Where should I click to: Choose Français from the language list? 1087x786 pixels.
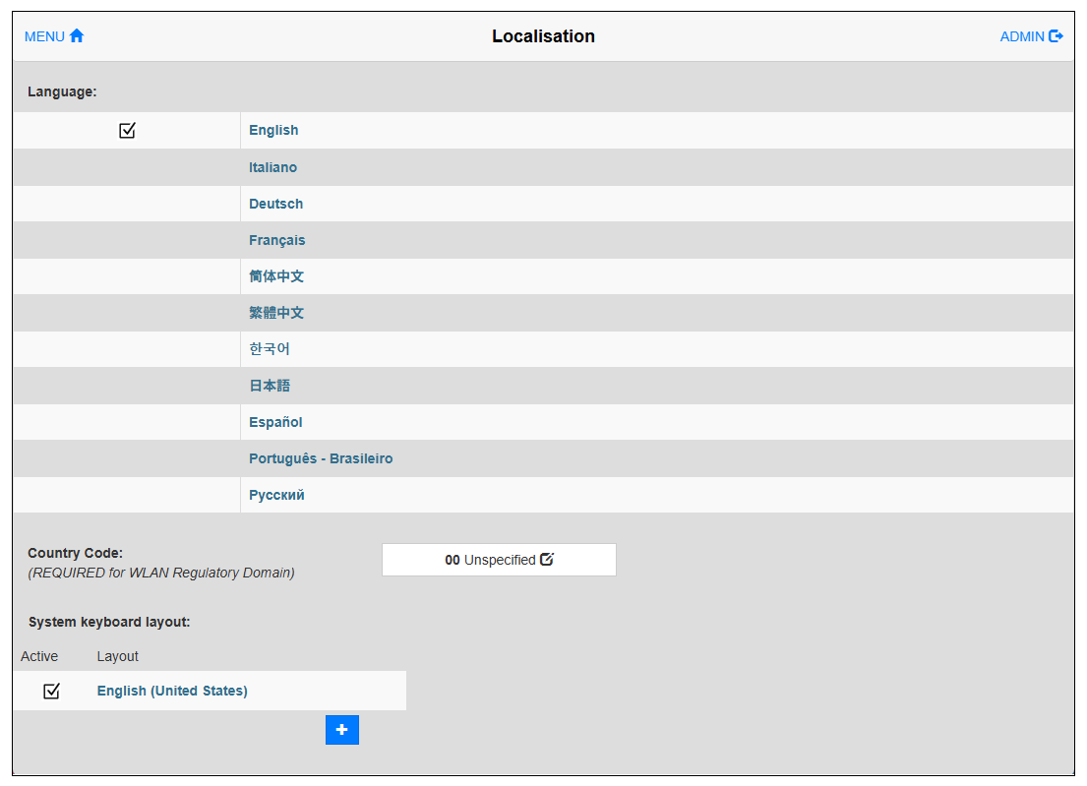coord(276,240)
